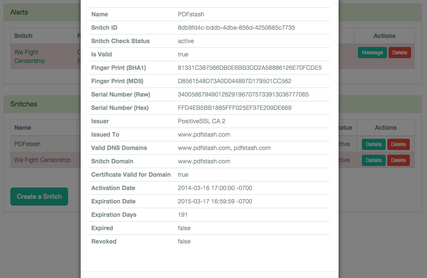Click the Snitch column header in Alerts
Image resolution: width=427 pixels, height=278 pixels.
click(23, 35)
